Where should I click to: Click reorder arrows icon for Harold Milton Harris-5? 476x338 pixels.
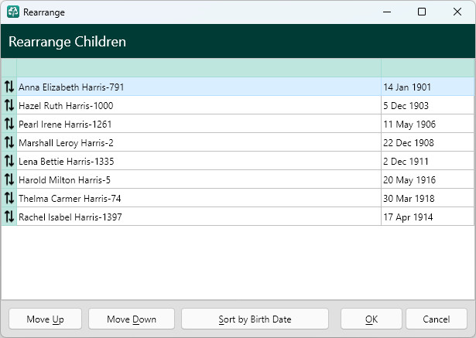coord(9,179)
